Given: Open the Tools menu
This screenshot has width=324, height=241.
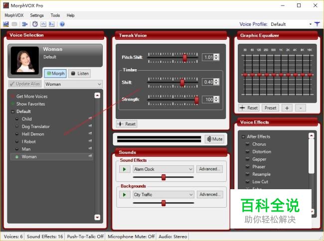Looking at the screenshot, I should tap(55, 15).
